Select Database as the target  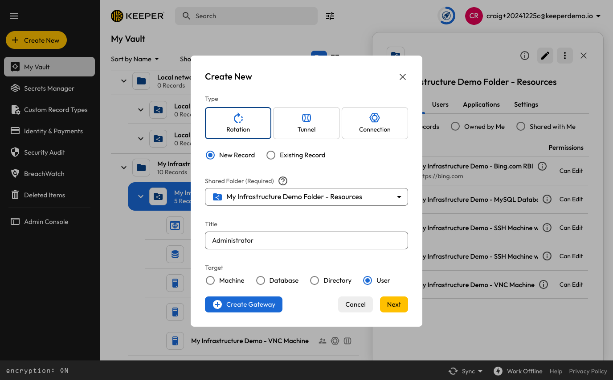point(261,280)
